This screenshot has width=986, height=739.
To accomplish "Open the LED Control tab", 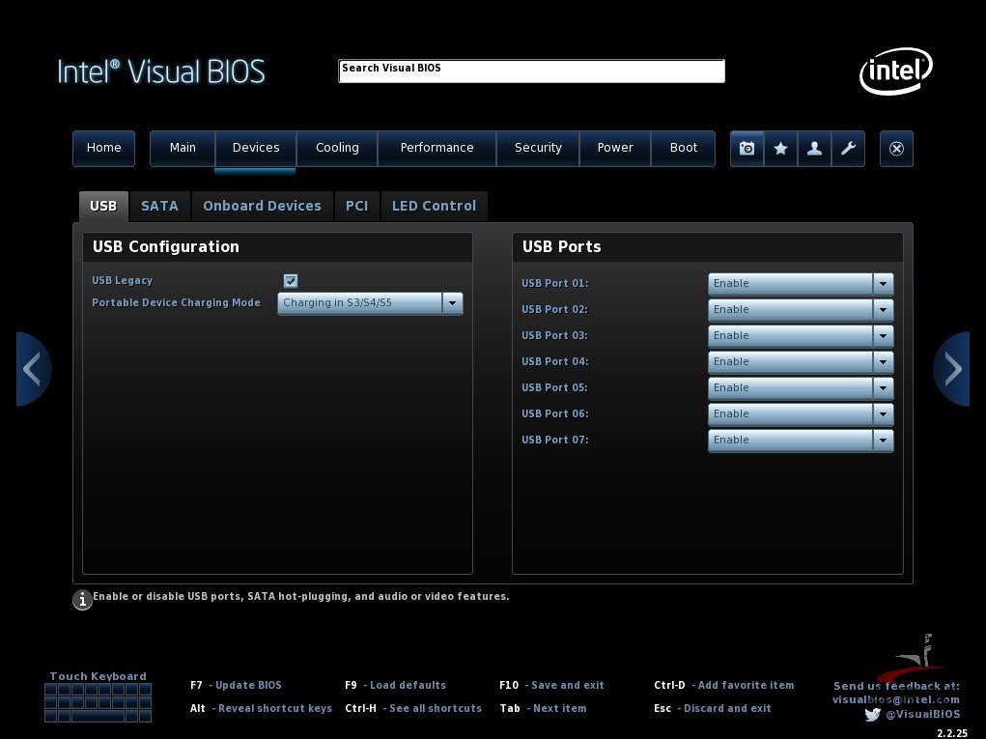I will tap(434, 206).
